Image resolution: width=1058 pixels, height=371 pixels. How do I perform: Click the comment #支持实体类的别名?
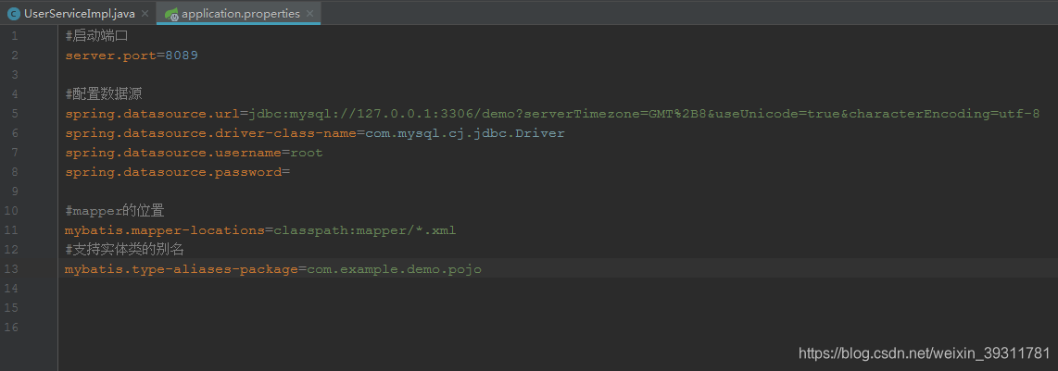click(x=125, y=250)
